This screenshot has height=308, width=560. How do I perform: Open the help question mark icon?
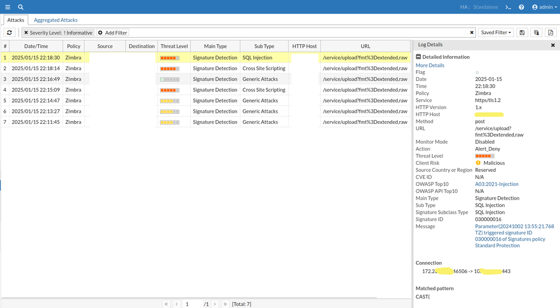pos(521,7)
